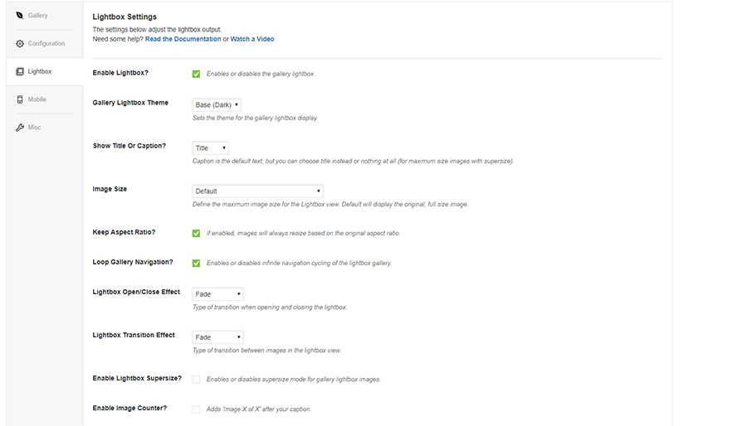Screen dimensions: 747x426
Task: Click the Misc wrench icon
Action: [x=20, y=128]
